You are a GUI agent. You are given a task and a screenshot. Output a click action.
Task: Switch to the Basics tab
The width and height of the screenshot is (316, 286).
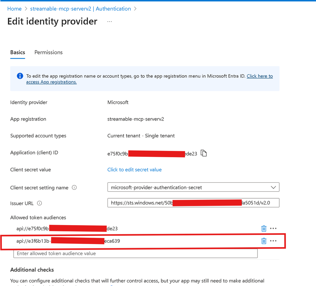pyautogui.click(x=18, y=52)
